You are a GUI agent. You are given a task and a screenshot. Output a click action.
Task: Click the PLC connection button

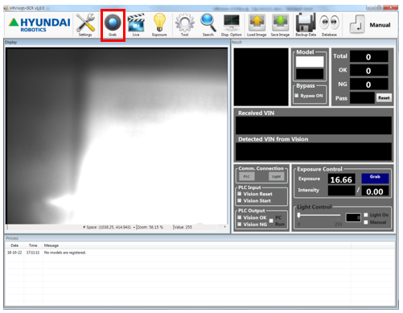tap(247, 176)
